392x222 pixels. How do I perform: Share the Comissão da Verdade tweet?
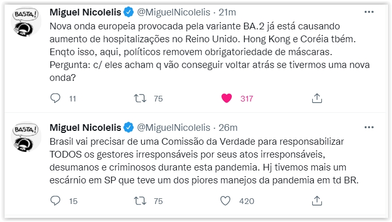coord(317,200)
